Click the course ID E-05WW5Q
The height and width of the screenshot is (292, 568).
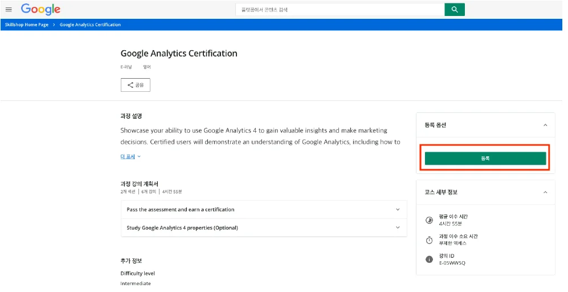click(x=452, y=263)
